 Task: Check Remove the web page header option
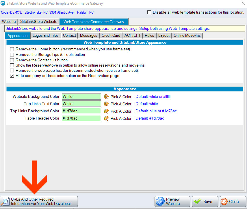[12, 70]
